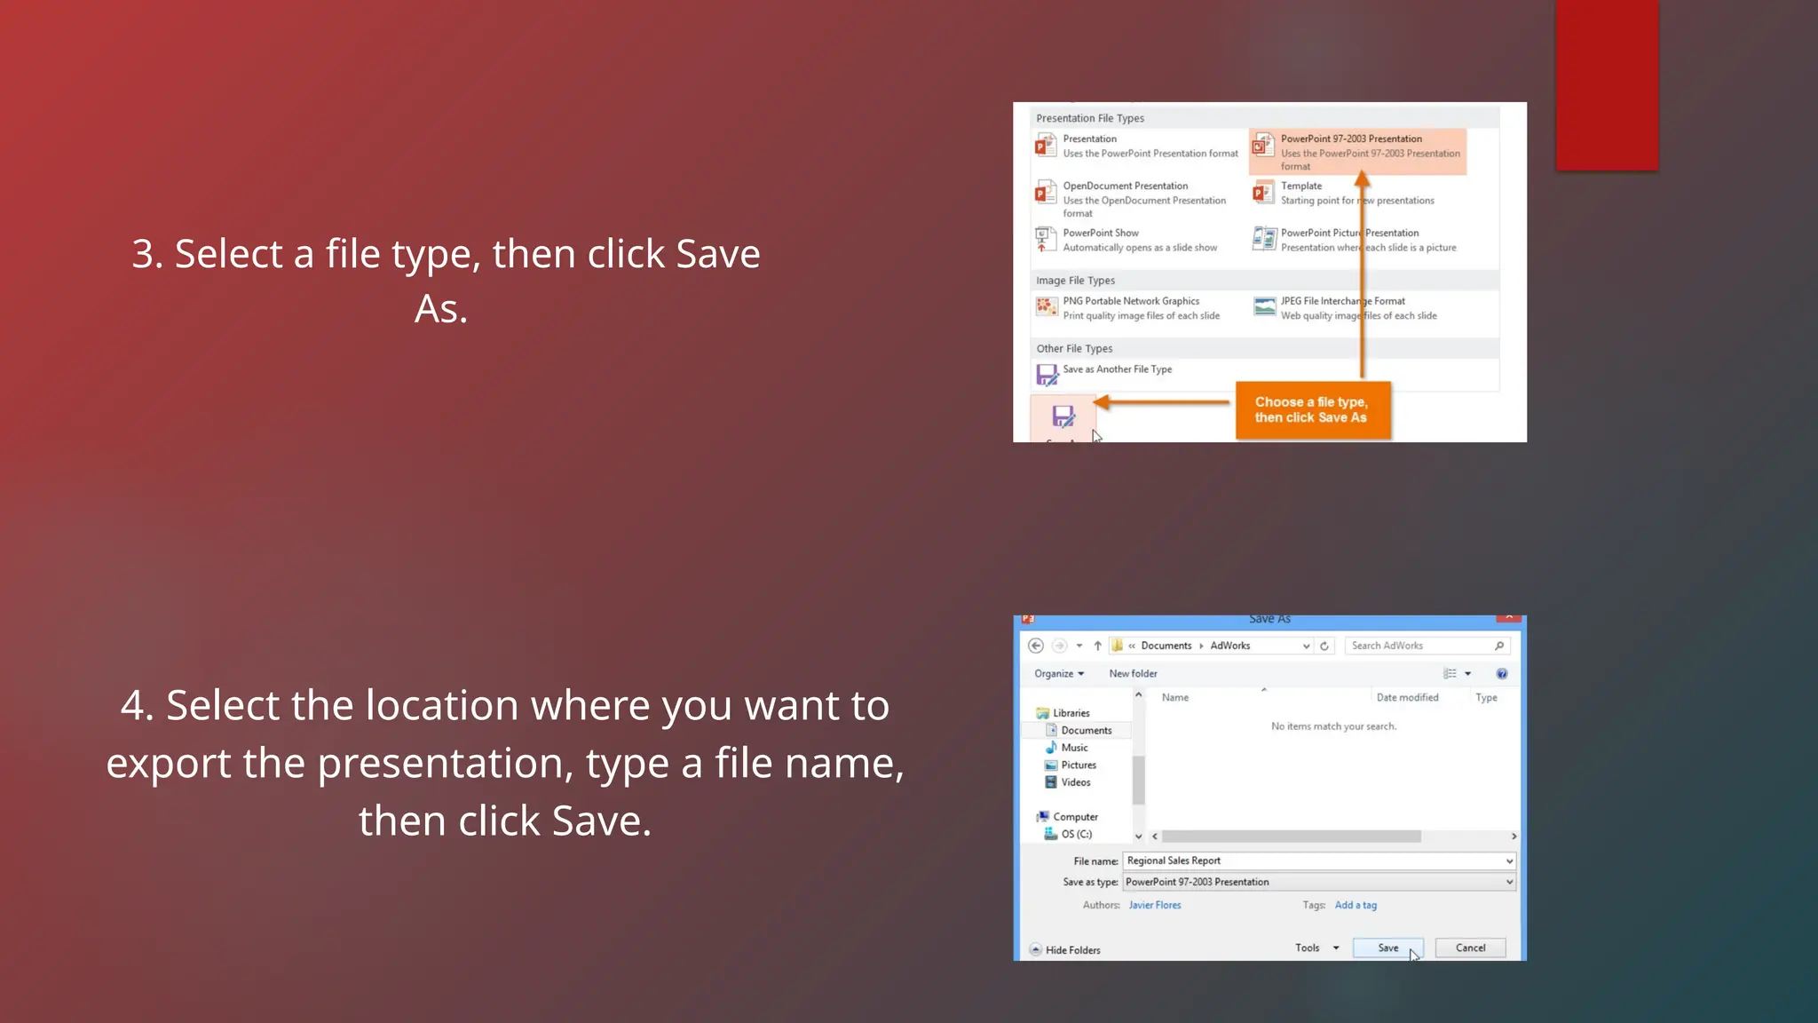Screen dimensions: 1818x1023
Task: Click file list scroll left arrow
Action: tap(1155, 837)
